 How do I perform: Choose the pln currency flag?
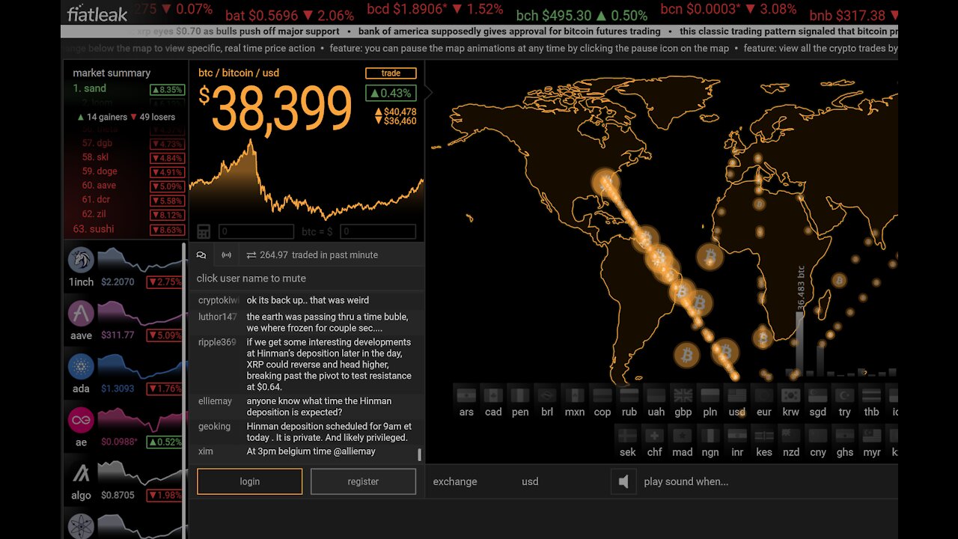(710, 395)
